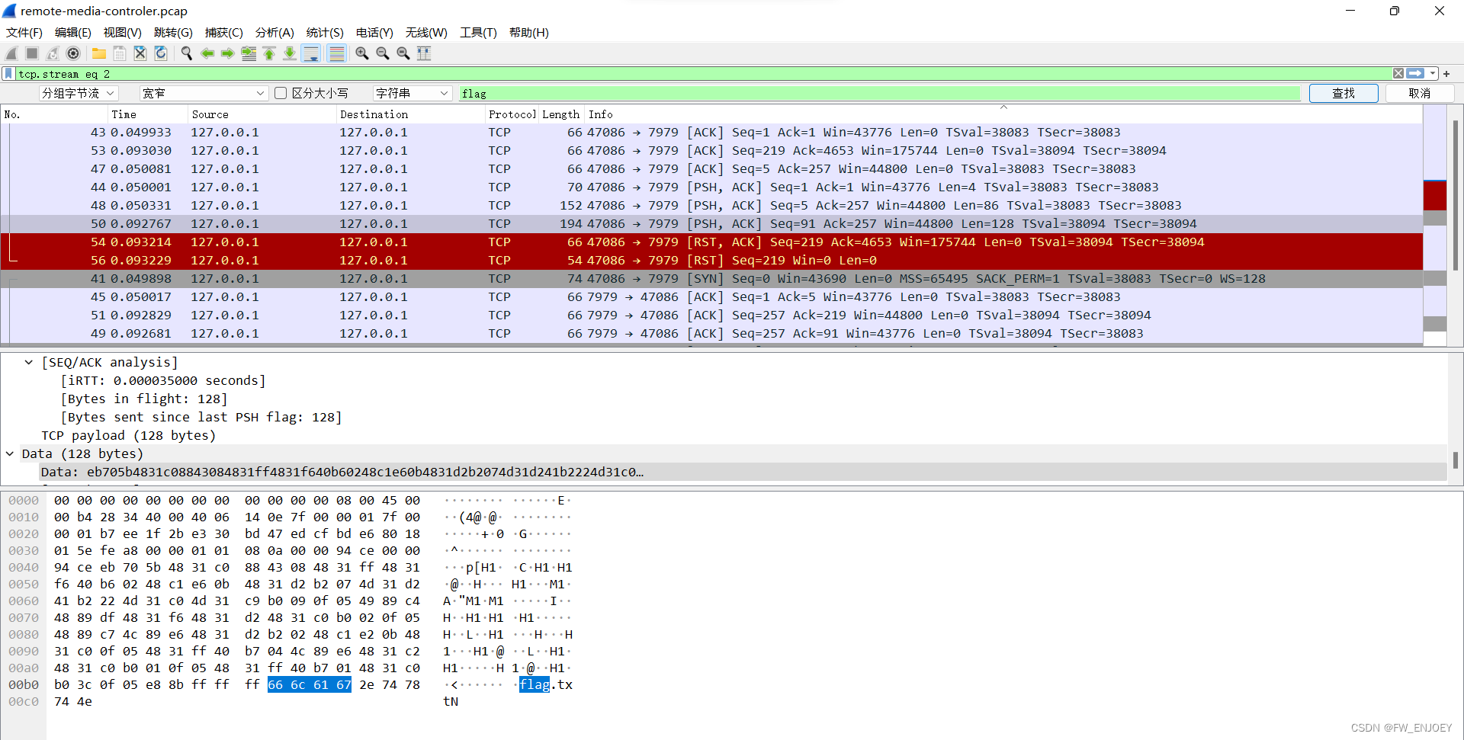Toggle the 区分大小写 case sensitive checkbox
Screen dimensions: 1464x740
point(281,93)
